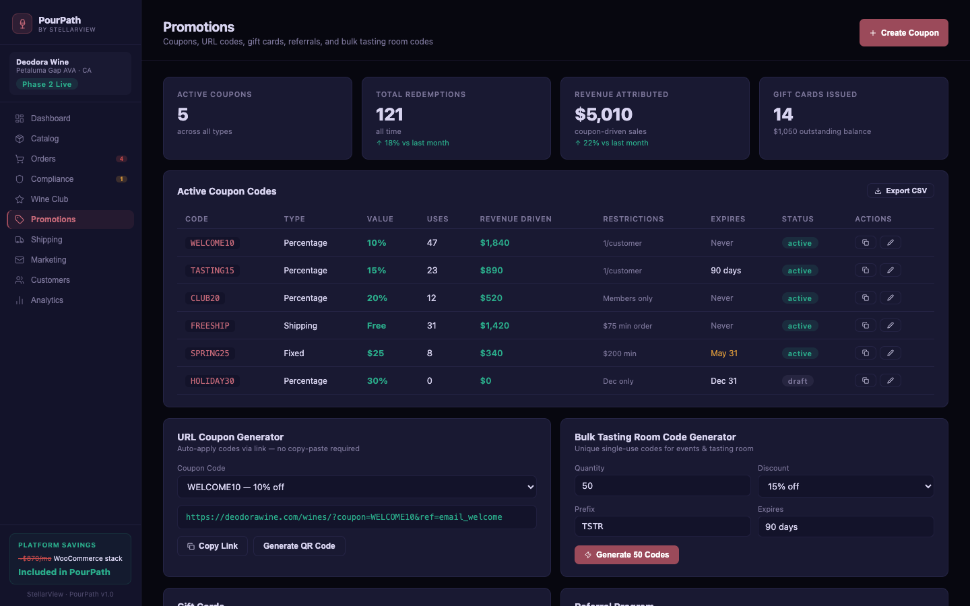Edit the TASTING15 coupon

point(890,270)
